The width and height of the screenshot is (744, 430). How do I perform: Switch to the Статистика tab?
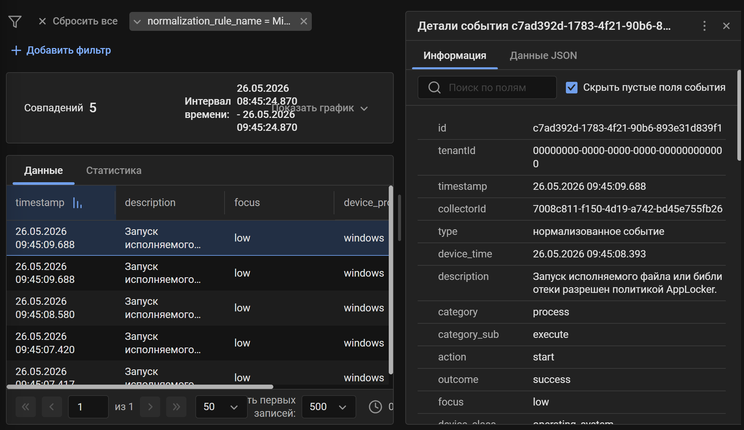[x=114, y=170]
